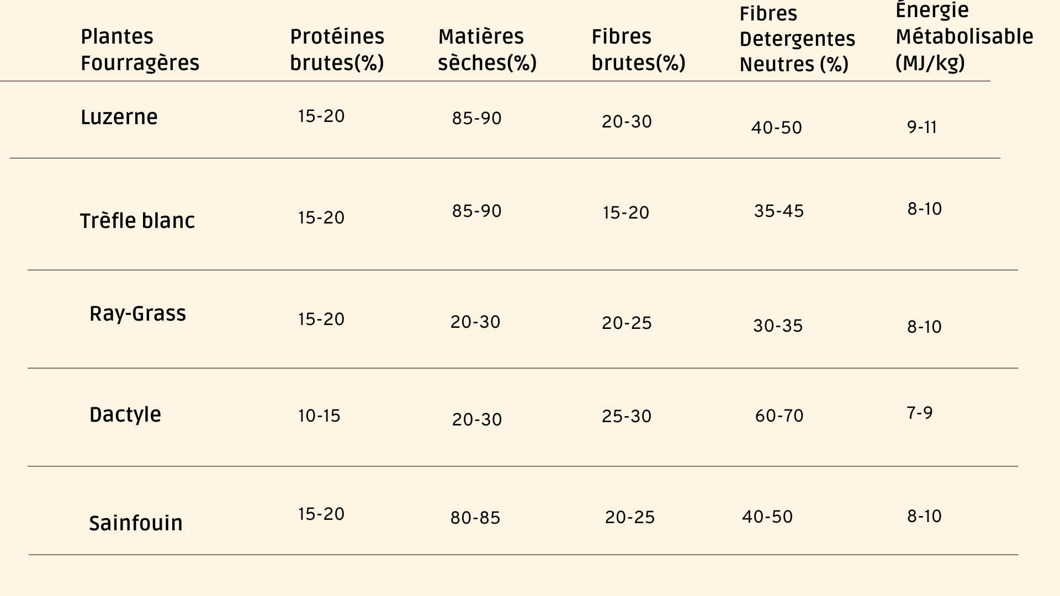The width and height of the screenshot is (1060, 596).
Task: Select Sainfouin's dry matter value 80-85
Action: (475, 518)
